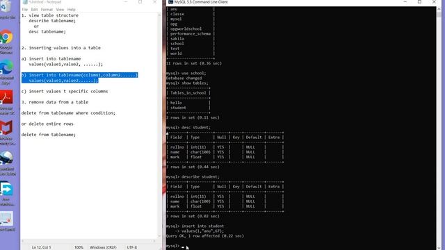The width and height of the screenshot is (445, 250).
Task: Click 'performance_schema' in the database list
Action: pyautogui.click(x=191, y=34)
